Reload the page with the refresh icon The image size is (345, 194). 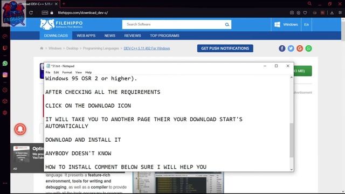31,13
